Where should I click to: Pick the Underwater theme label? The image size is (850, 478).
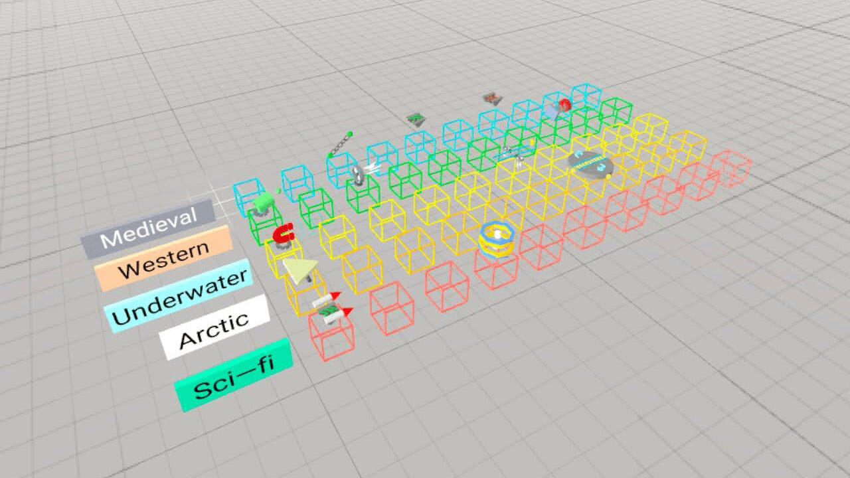tap(179, 295)
